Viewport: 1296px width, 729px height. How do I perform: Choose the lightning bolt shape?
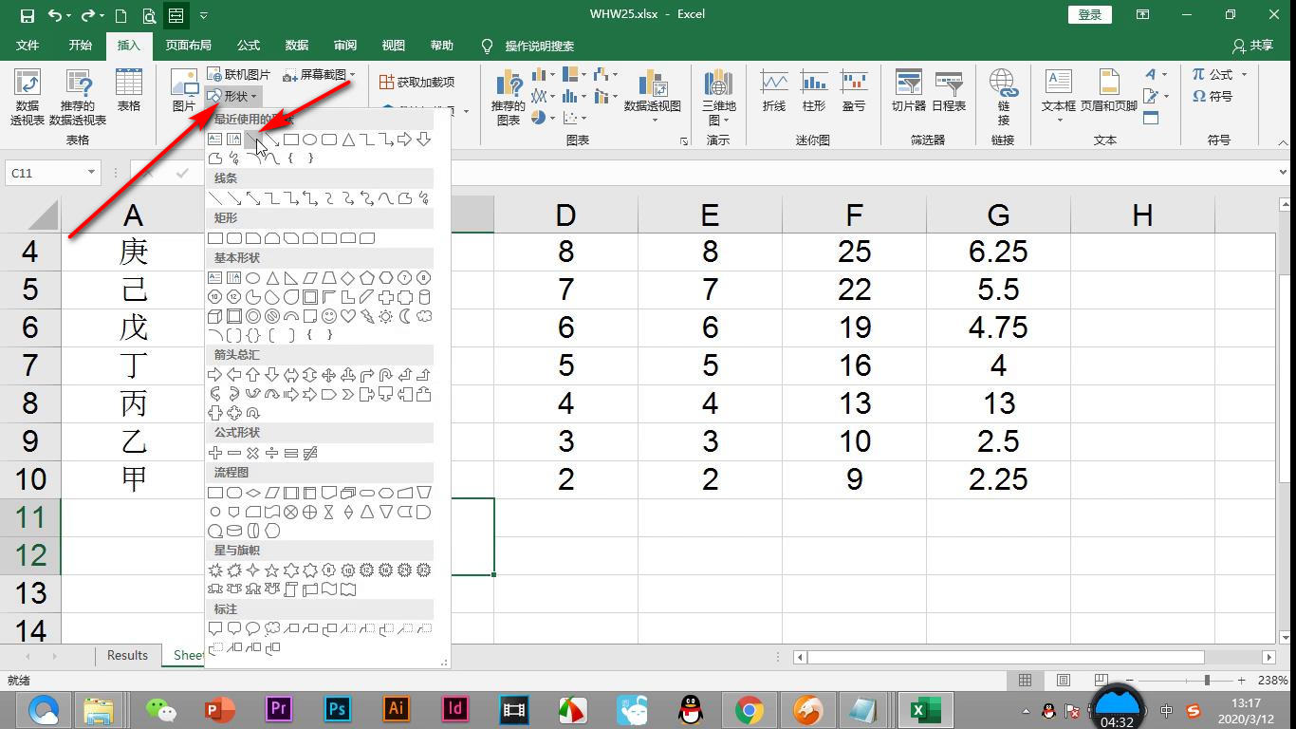tap(367, 316)
